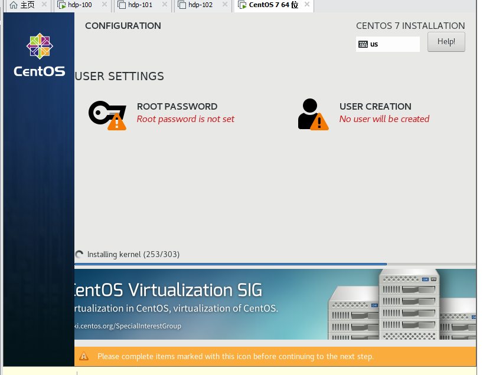Click the CentOS Virtualization SIG banner
Image resolution: width=483 pixels, height=375 pixels.
pos(275,304)
